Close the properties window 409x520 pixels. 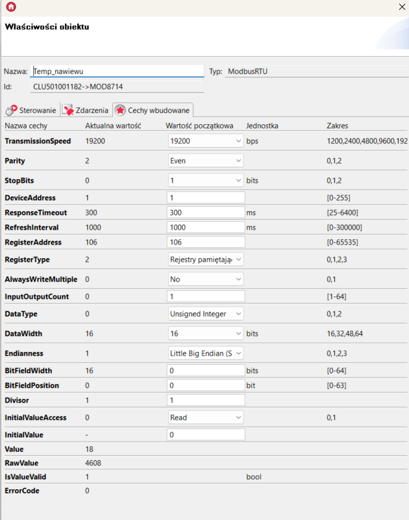(x=403, y=7)
